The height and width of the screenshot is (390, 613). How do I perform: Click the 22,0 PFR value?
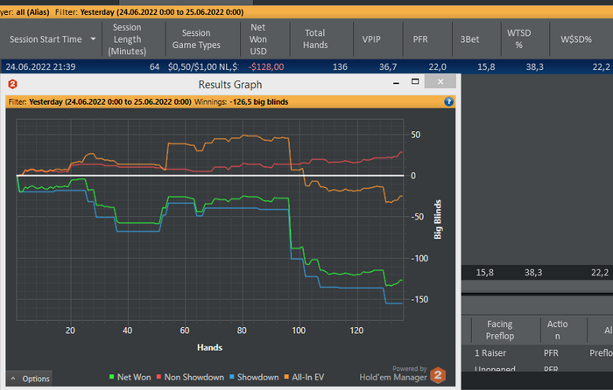click(437, 66)
